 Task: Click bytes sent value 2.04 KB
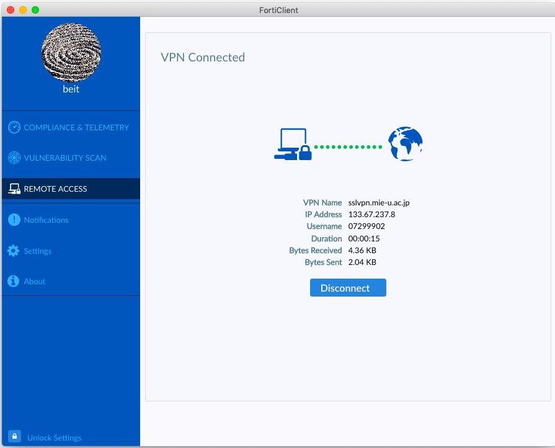tap(362, 262)
